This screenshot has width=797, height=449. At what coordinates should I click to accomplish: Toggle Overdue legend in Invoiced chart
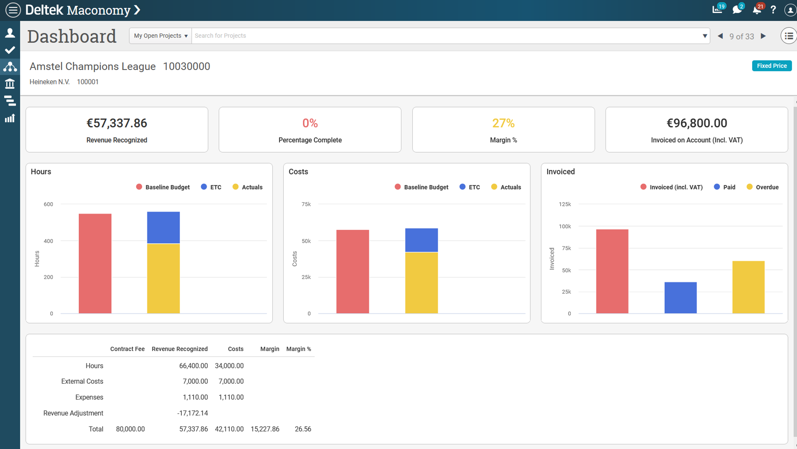(x=763, y=187)
